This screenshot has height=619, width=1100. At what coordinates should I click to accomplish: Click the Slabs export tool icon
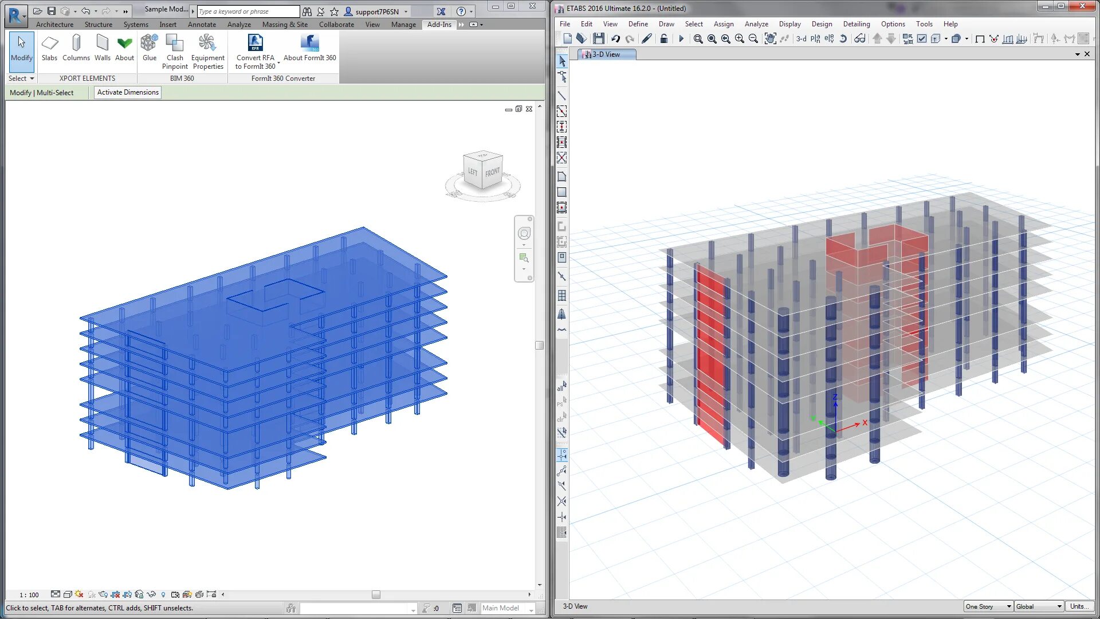point(50,44)
